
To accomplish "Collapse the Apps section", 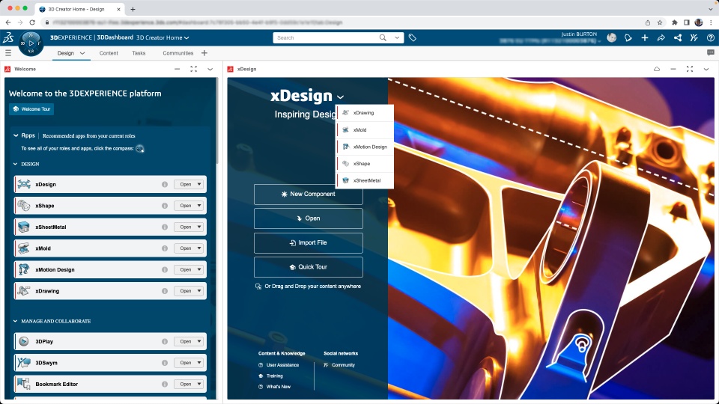I will click(x=16, y=135).
